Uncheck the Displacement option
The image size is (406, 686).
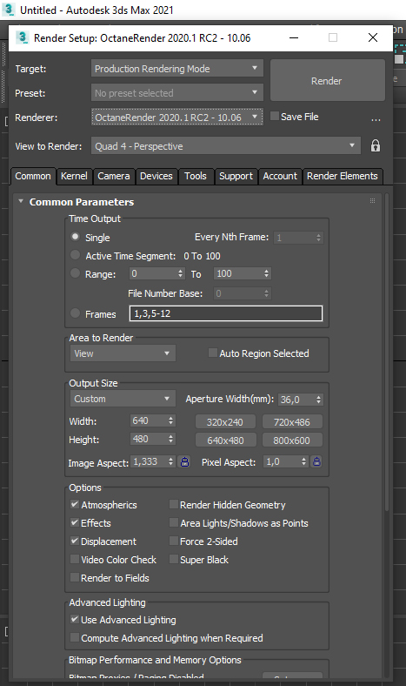75,541
